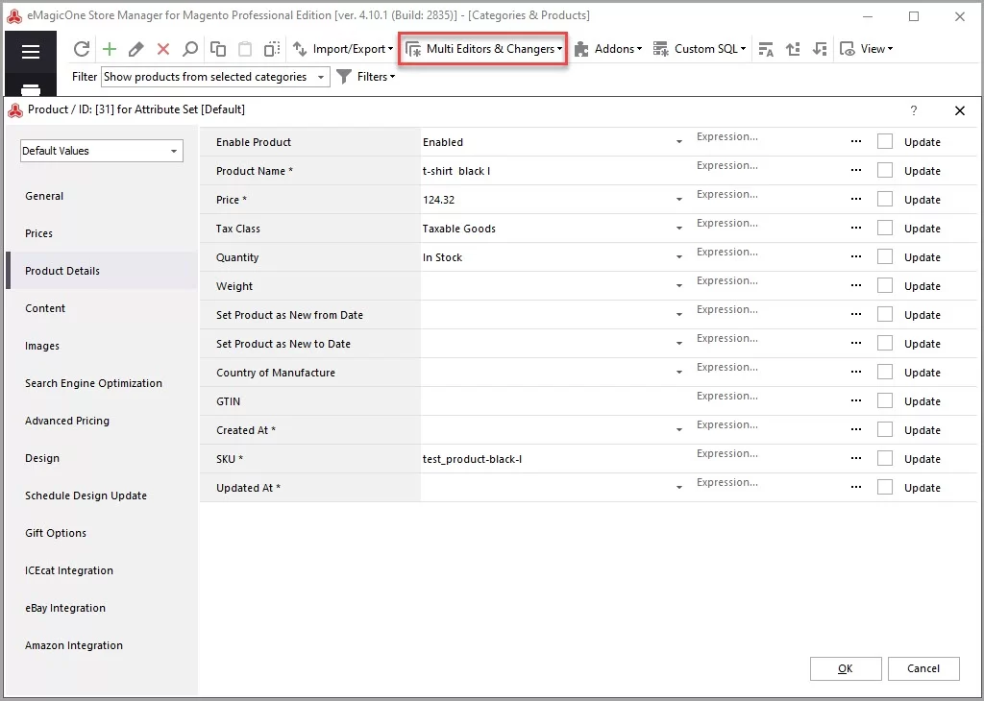The width and height of the screenshot is (984, 701).
Task: Click the move up sort icon
Action: [x=793, y=49]
